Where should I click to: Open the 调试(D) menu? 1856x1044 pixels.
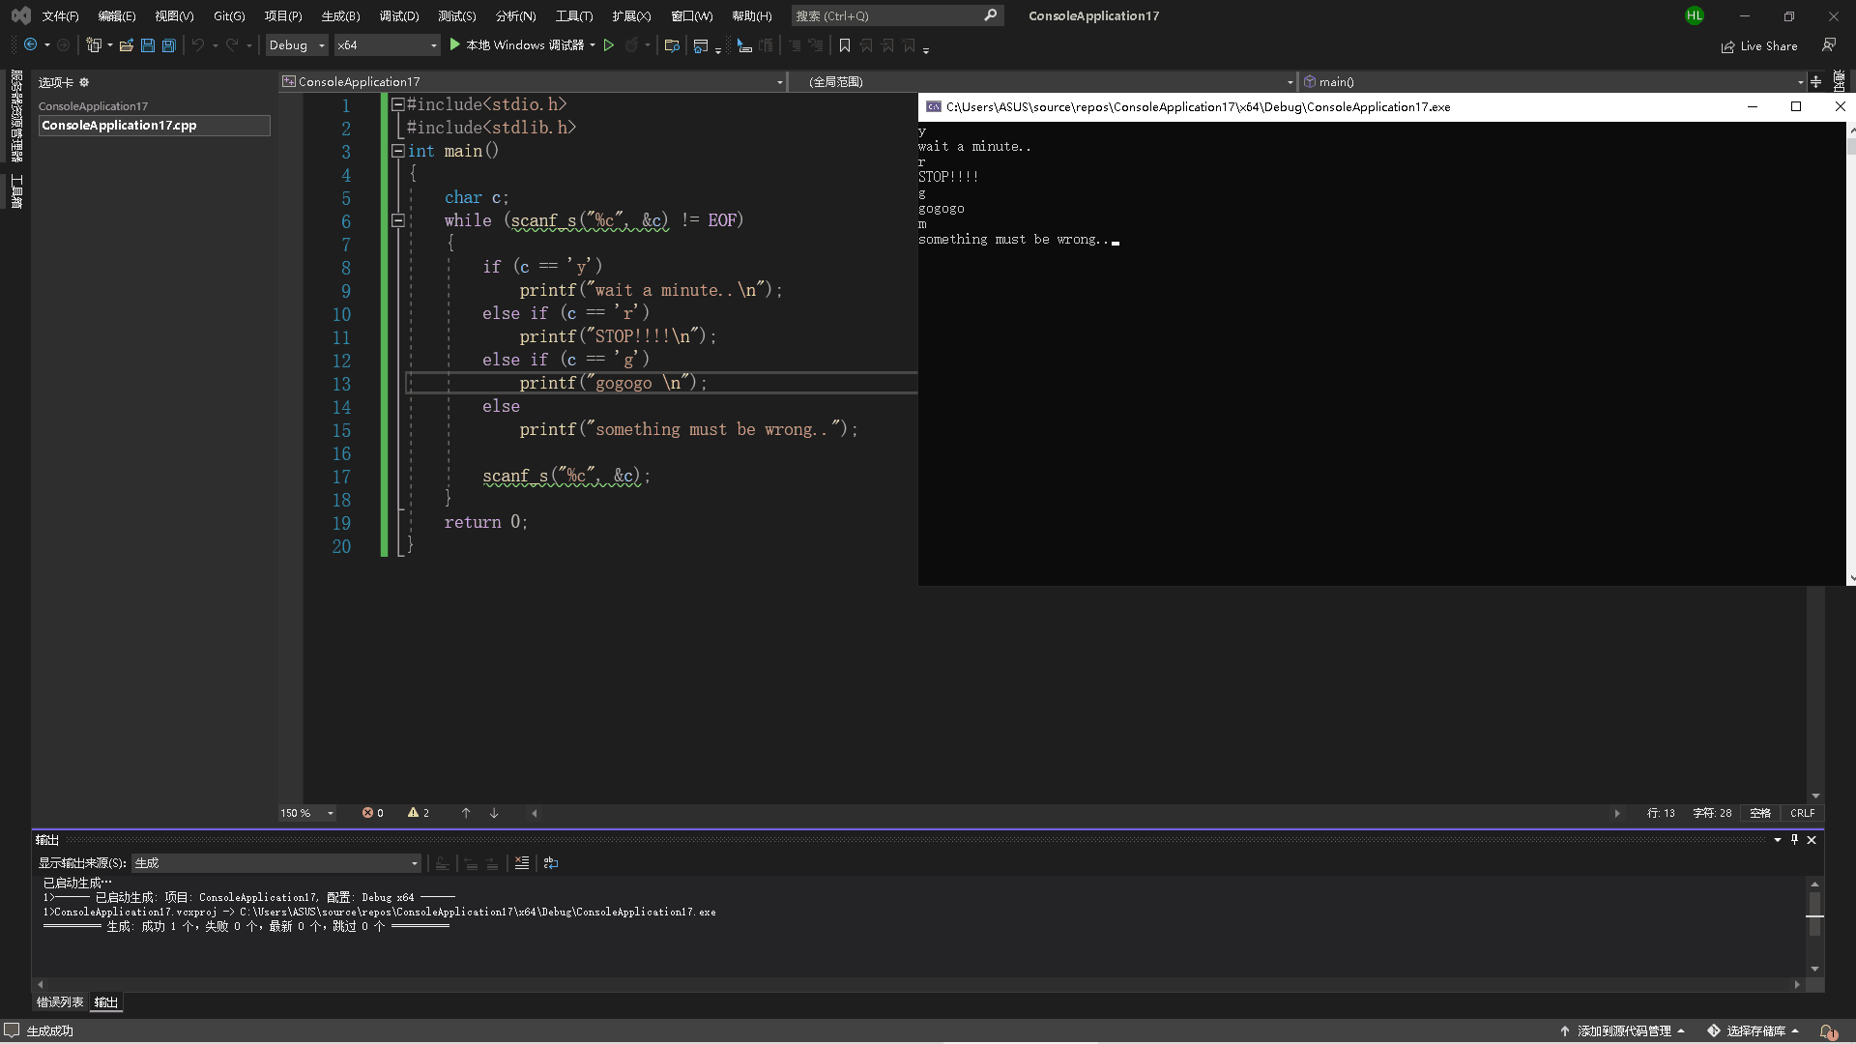[x=398, y=15]
